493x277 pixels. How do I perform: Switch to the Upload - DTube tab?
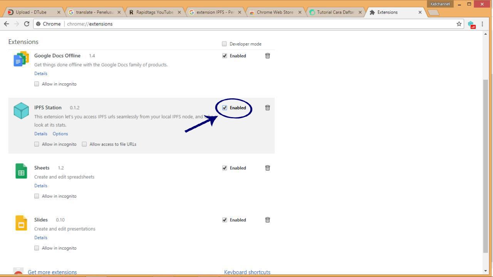pos(32,12)
